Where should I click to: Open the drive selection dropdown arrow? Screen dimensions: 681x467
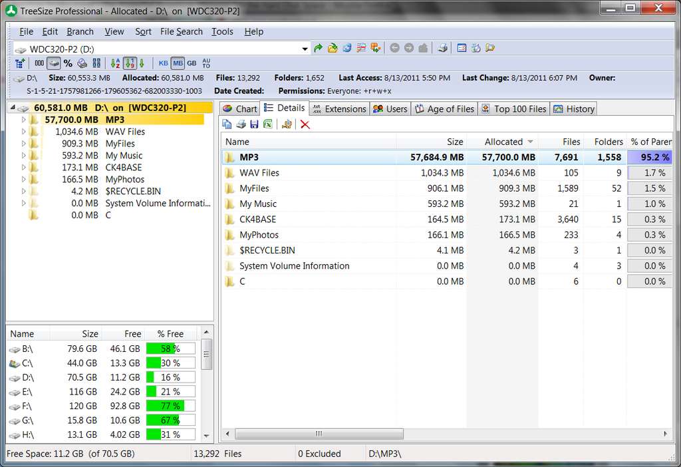(305, 49)
